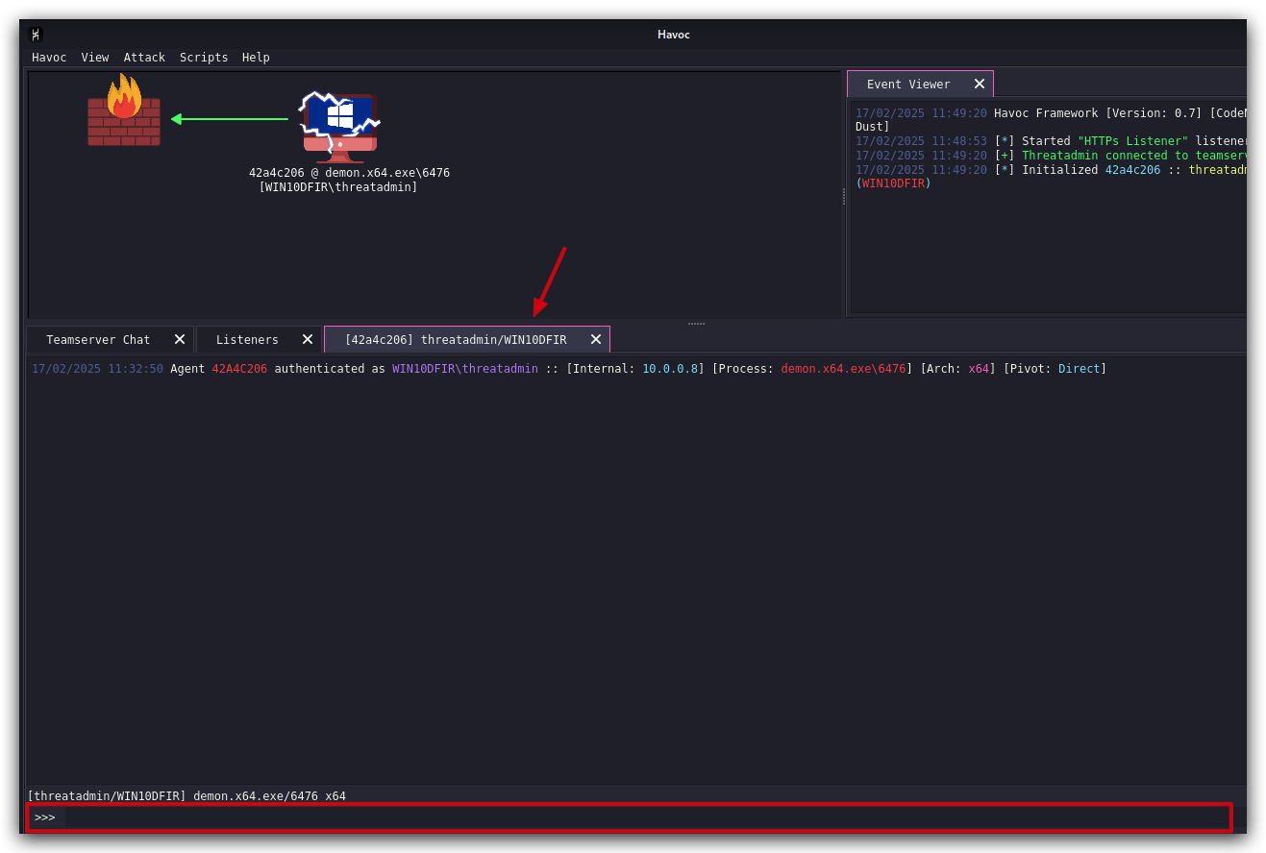Click the Arch value x64 in console
Screen dimensions: 1266x853
[979, 369]
